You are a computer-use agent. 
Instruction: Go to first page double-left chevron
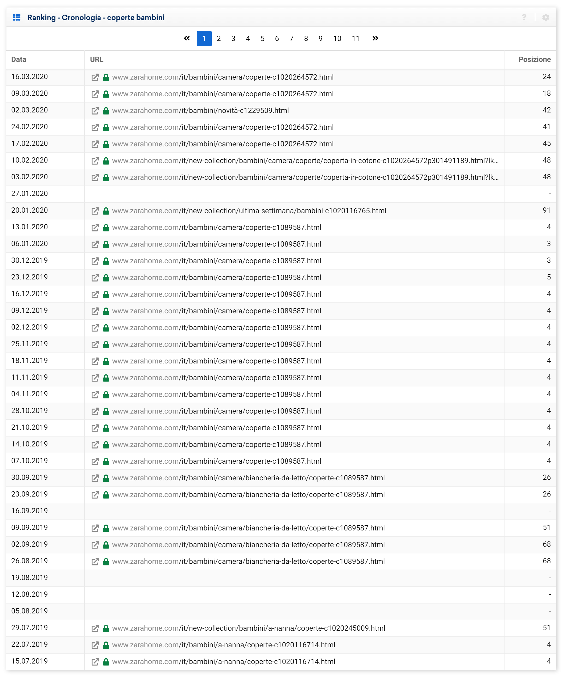pyautogui.click(x=187, y=39)
